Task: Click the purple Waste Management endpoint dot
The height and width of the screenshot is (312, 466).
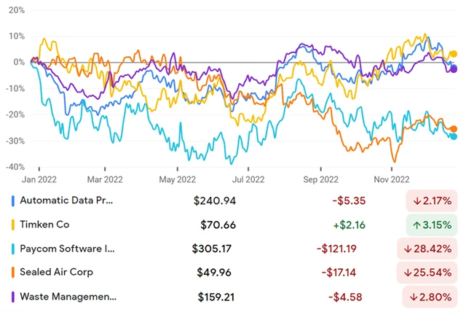Action: 454,69
